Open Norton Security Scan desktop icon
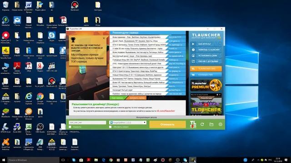This screenshot has width=291, height=163. pyautogui.click(x=6, y=53)
